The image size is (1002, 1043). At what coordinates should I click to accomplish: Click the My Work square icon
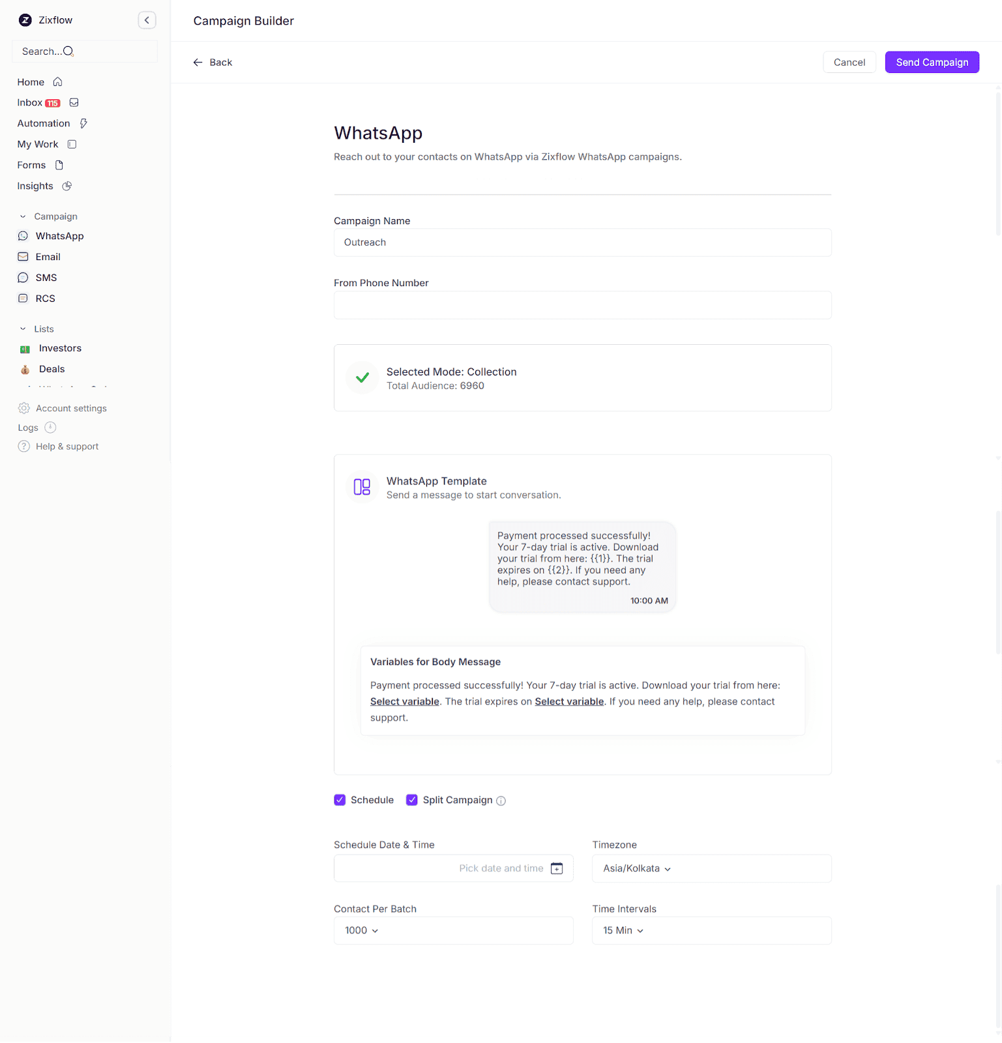[72, 145]
